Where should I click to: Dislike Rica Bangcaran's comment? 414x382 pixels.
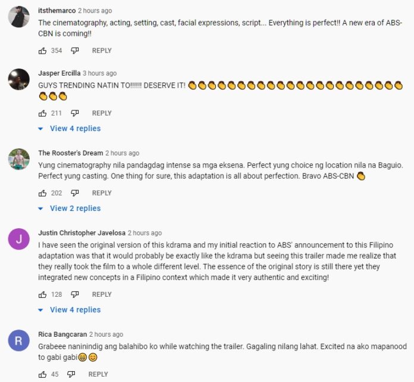(71, 374)
